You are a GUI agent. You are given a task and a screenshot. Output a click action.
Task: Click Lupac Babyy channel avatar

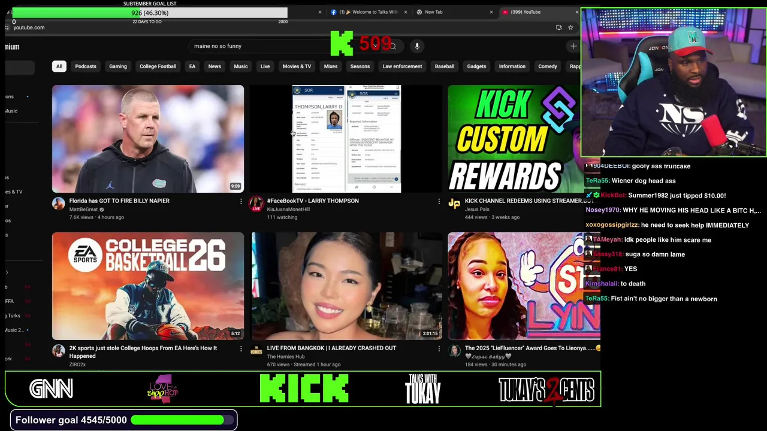pyautogui.click(x=454, y=351)
